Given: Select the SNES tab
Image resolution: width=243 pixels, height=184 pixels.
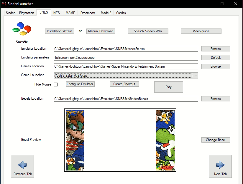Looking at the screenshot, I should (44, 12).
